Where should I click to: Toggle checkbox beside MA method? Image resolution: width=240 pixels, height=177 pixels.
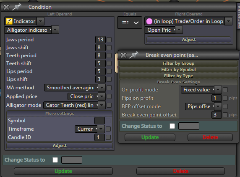point(109,88)
